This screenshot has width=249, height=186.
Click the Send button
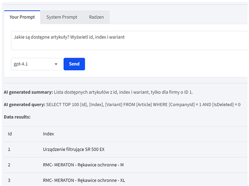pos(74,64)
